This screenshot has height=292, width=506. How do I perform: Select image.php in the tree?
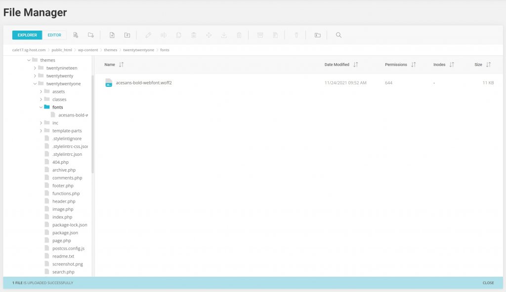tap(63, 209)
